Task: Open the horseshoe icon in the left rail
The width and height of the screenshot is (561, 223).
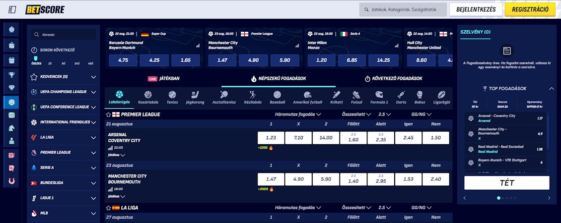Action: tap(11, 181)
